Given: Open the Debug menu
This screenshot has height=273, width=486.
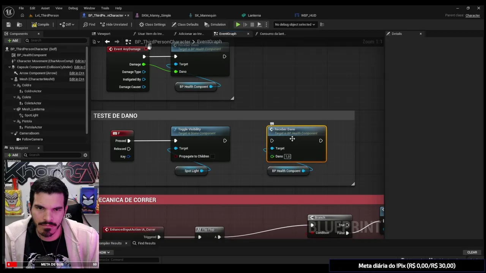Looking at the screenshot, I should coord(73,8).
